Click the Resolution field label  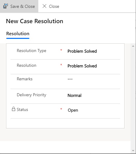point(27,65)
